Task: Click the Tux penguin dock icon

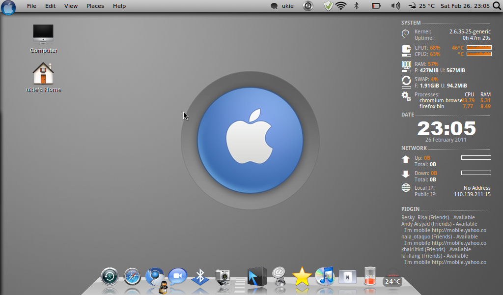Action: click(x=163, y=287)
